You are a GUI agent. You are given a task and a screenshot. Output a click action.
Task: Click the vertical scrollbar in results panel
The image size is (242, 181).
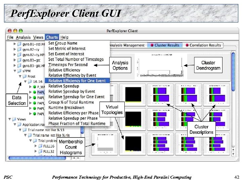[233, 72]
